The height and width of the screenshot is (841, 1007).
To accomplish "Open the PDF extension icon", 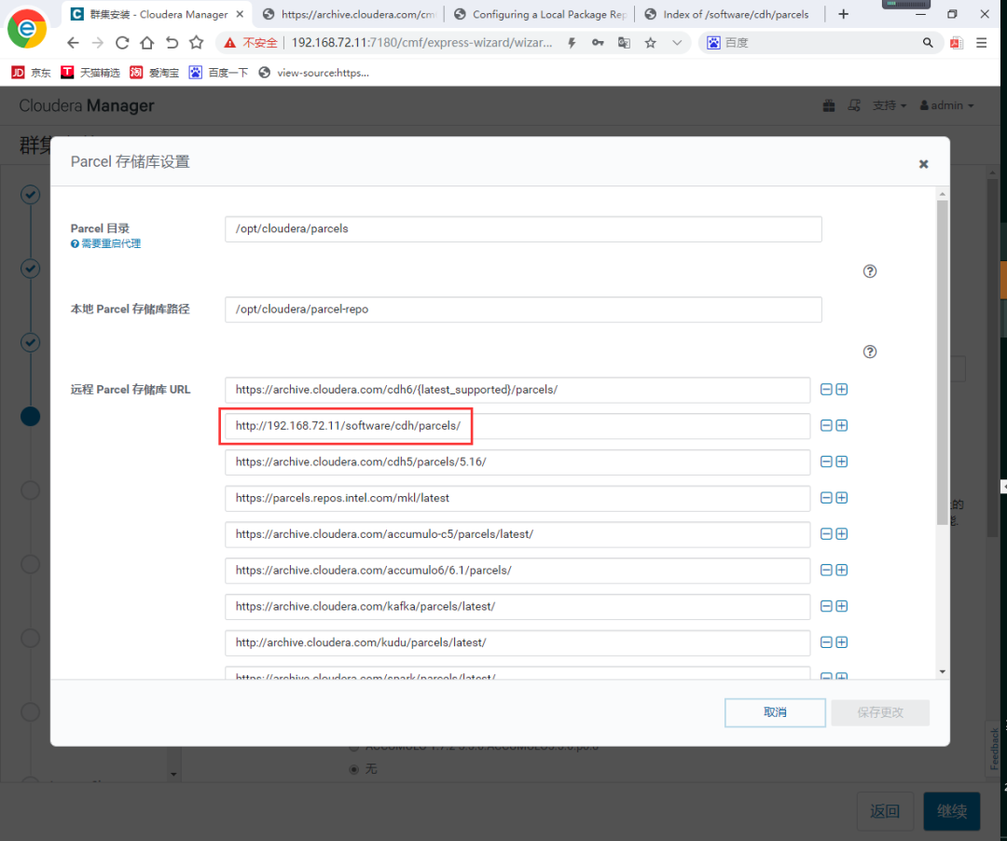I will 957,43.
